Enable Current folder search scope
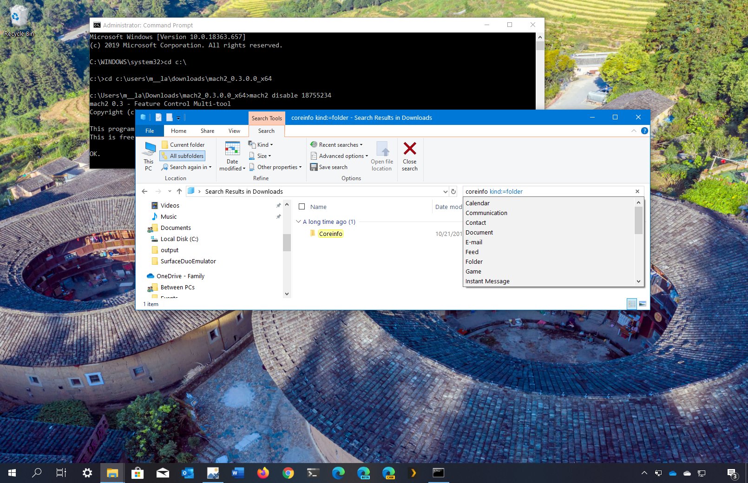 185,144
